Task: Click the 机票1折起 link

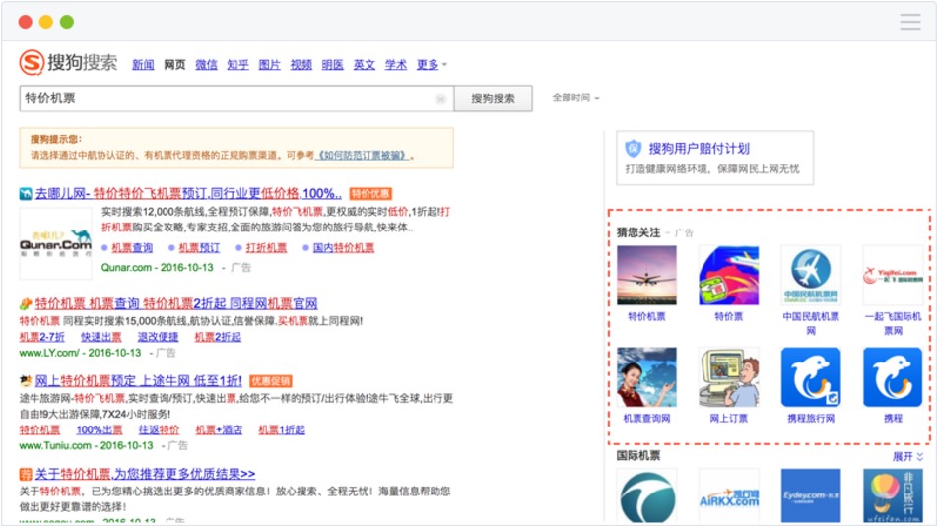Action: pyautogui.click(x=282, y=429)
